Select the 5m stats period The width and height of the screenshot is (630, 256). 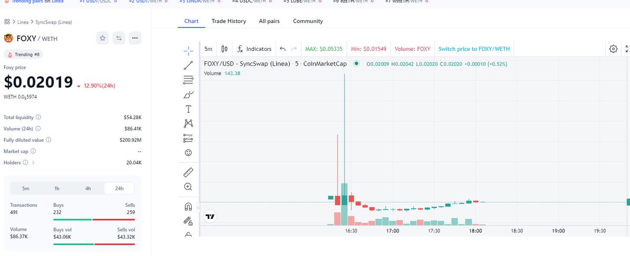tap(26, 188)
